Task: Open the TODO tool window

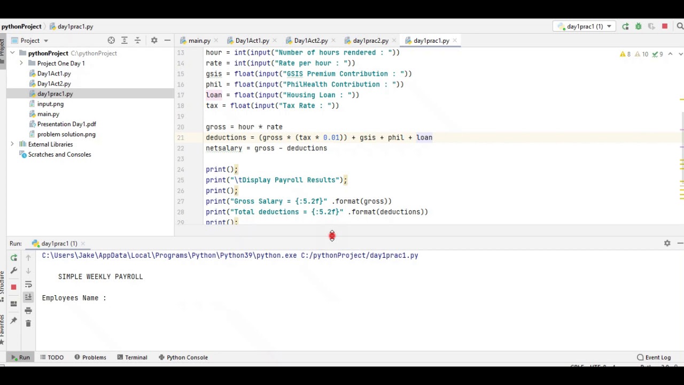Action: pos(51,357)
